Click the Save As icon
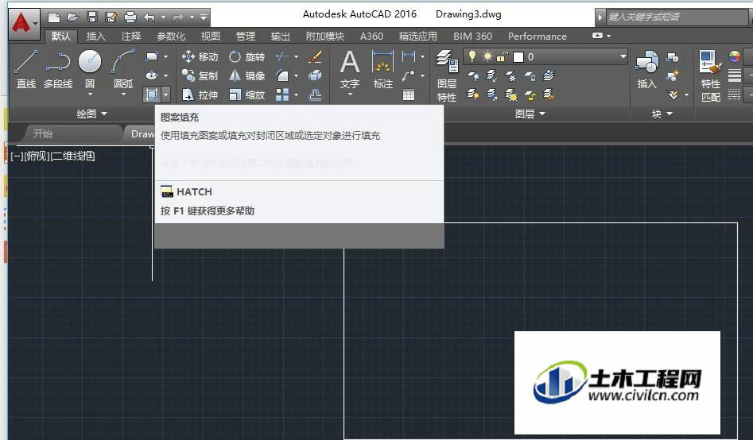The width and height of the screenshot is (753, 440). click(111, 17)
